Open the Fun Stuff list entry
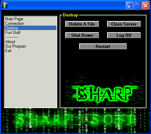The image size is (151, 134). coord(31,33)
